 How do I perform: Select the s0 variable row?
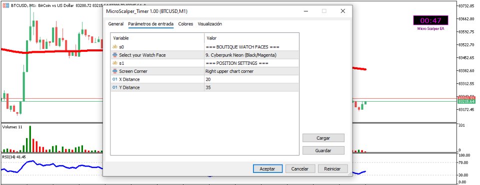click(204, 47)
